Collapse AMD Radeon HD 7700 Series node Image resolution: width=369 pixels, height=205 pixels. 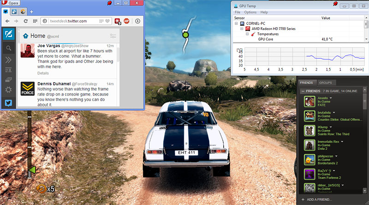point(242,29)
